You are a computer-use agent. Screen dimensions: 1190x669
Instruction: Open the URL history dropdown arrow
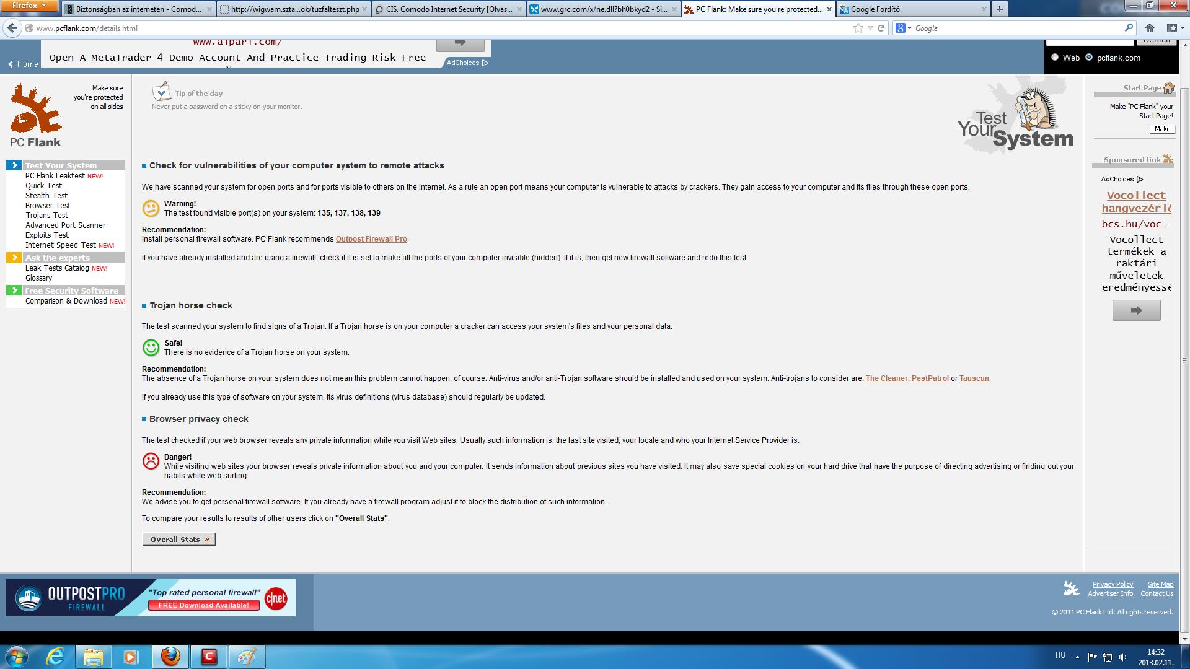tap(870, 28)
